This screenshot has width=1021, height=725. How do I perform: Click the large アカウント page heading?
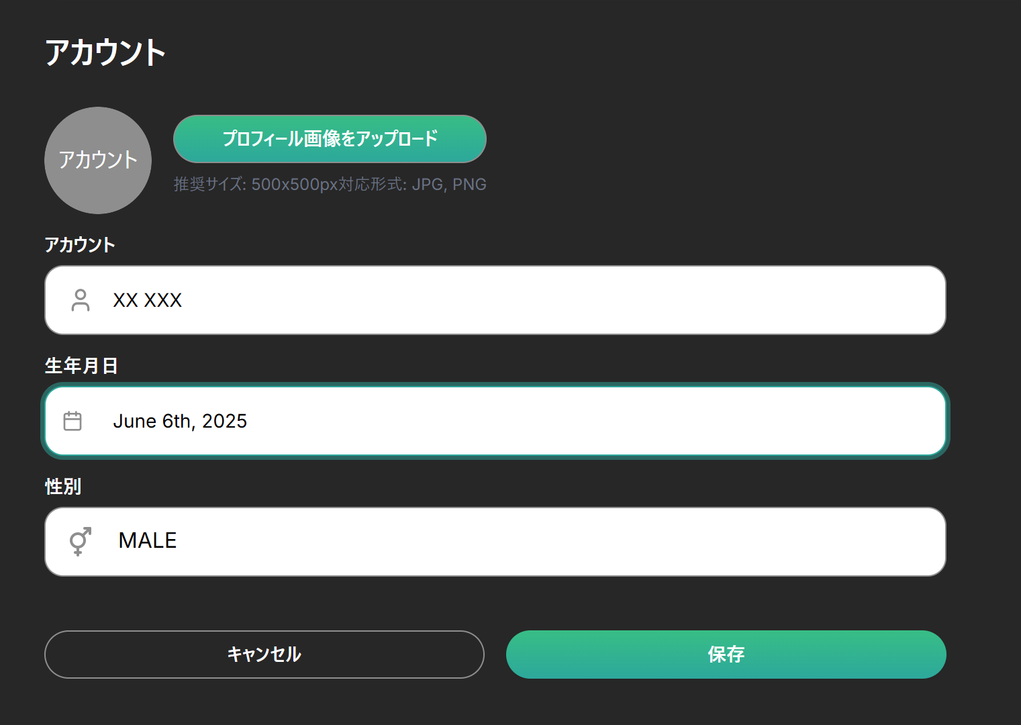[x=105, y=52]
